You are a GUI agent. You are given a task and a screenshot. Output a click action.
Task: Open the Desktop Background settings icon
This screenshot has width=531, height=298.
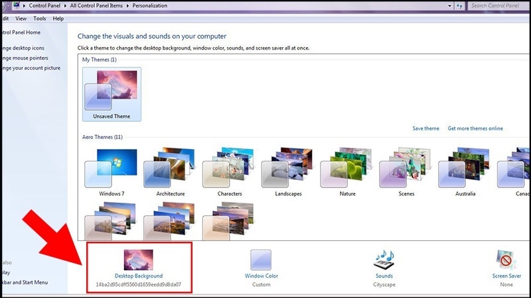[138, 259]
